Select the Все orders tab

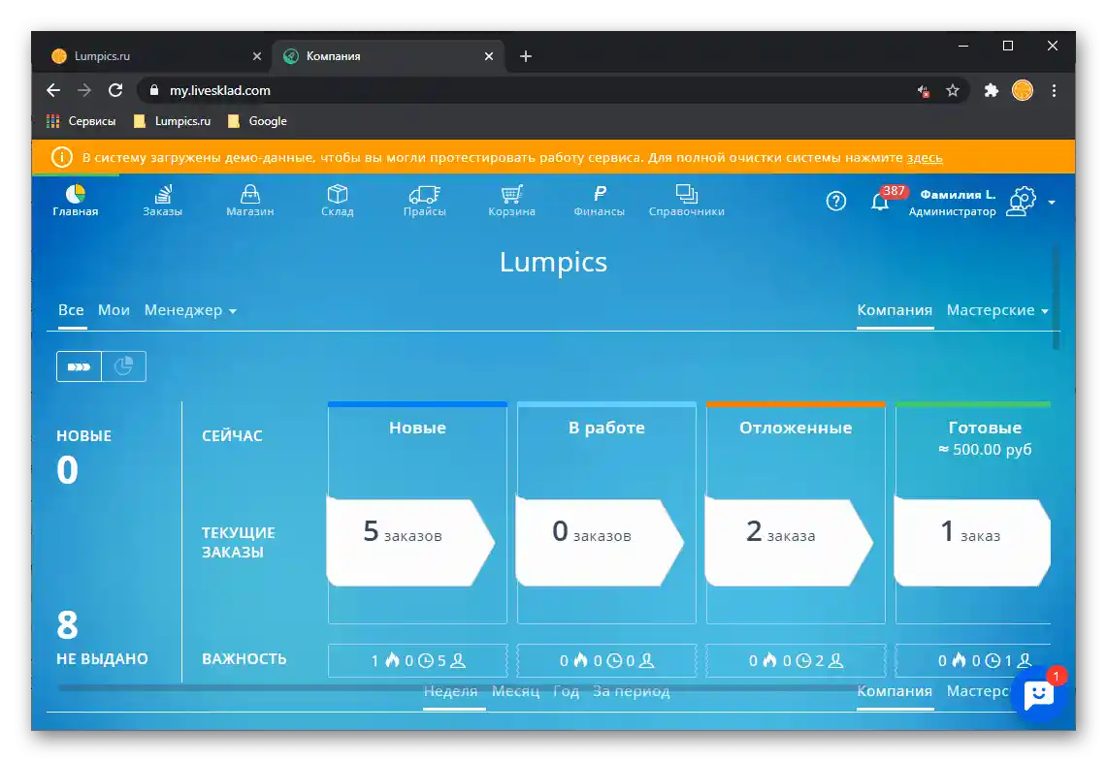71,310
